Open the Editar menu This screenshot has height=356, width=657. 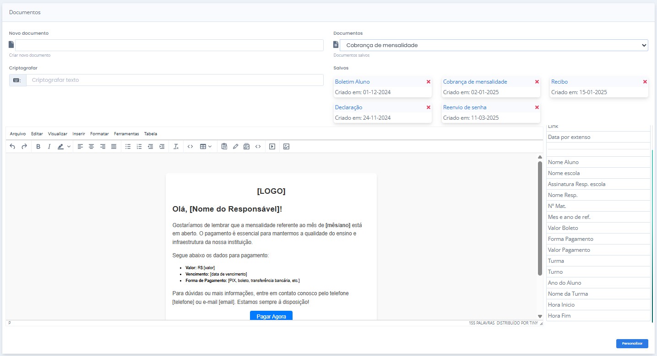click(37, 134)
